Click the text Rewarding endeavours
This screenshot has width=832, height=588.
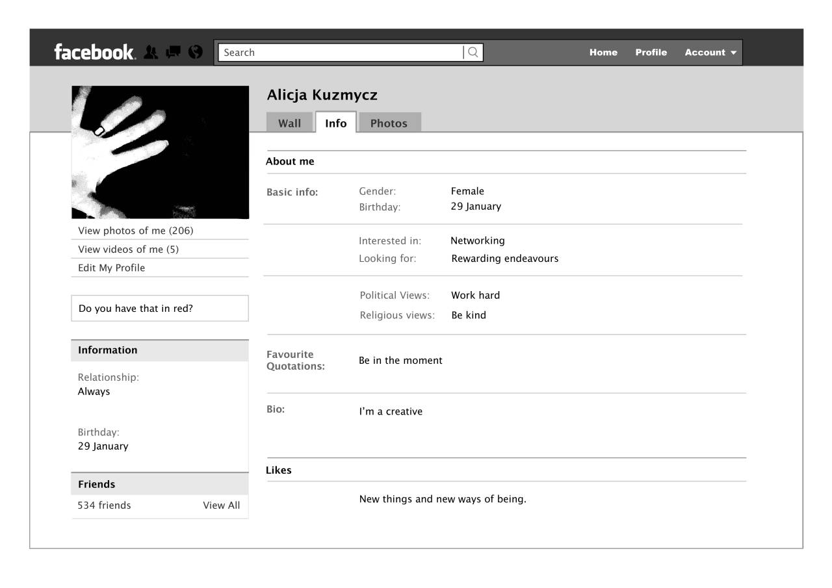505,259
